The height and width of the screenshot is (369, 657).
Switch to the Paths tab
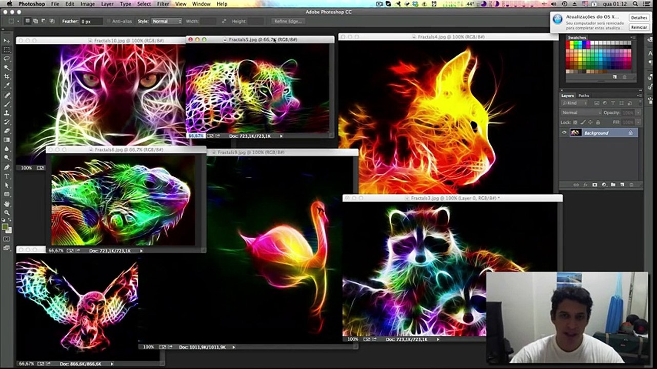coord(584,96)
